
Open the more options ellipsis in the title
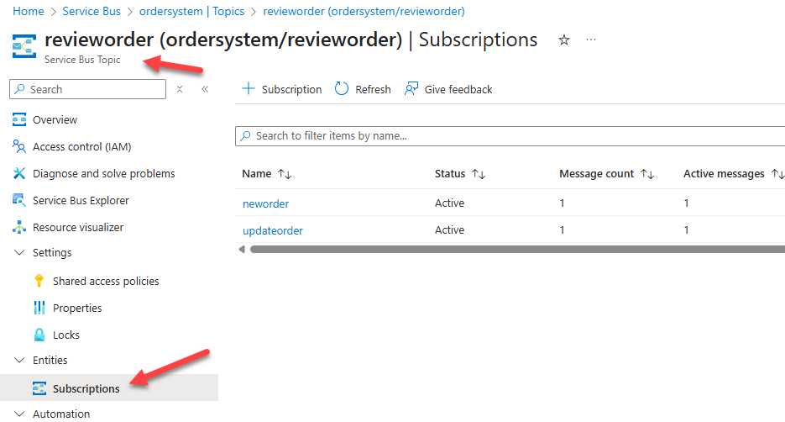591,40
